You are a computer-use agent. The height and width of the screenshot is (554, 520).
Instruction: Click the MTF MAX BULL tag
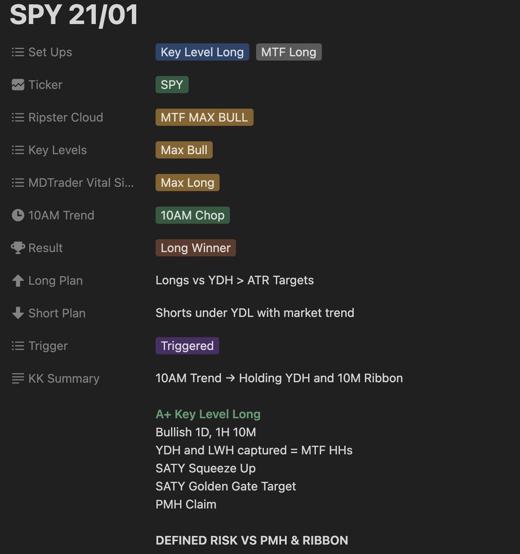[204, 117]
